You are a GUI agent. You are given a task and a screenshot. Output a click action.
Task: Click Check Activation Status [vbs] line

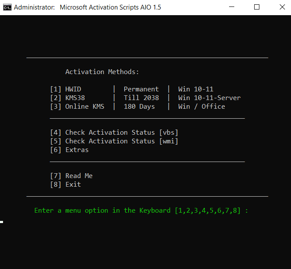114,133
